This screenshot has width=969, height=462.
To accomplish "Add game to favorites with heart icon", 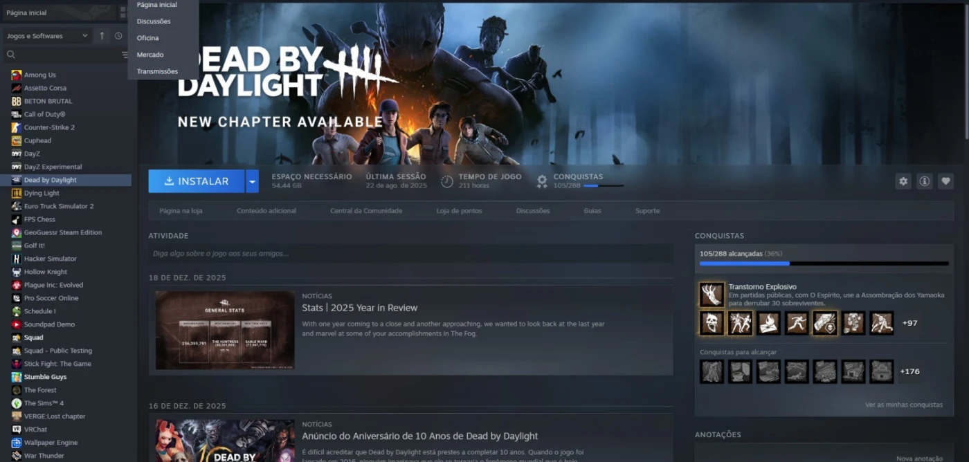I will click(x=945, y=181).
